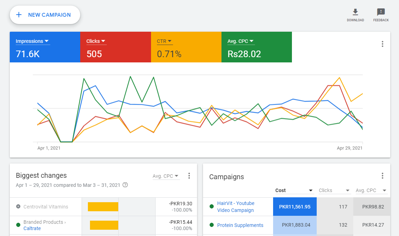This screenshot has width=399, height=236.
Task: Open the Clicks metric dropdown in red tile
Action: pyautogui.click(x=96, y=41)
